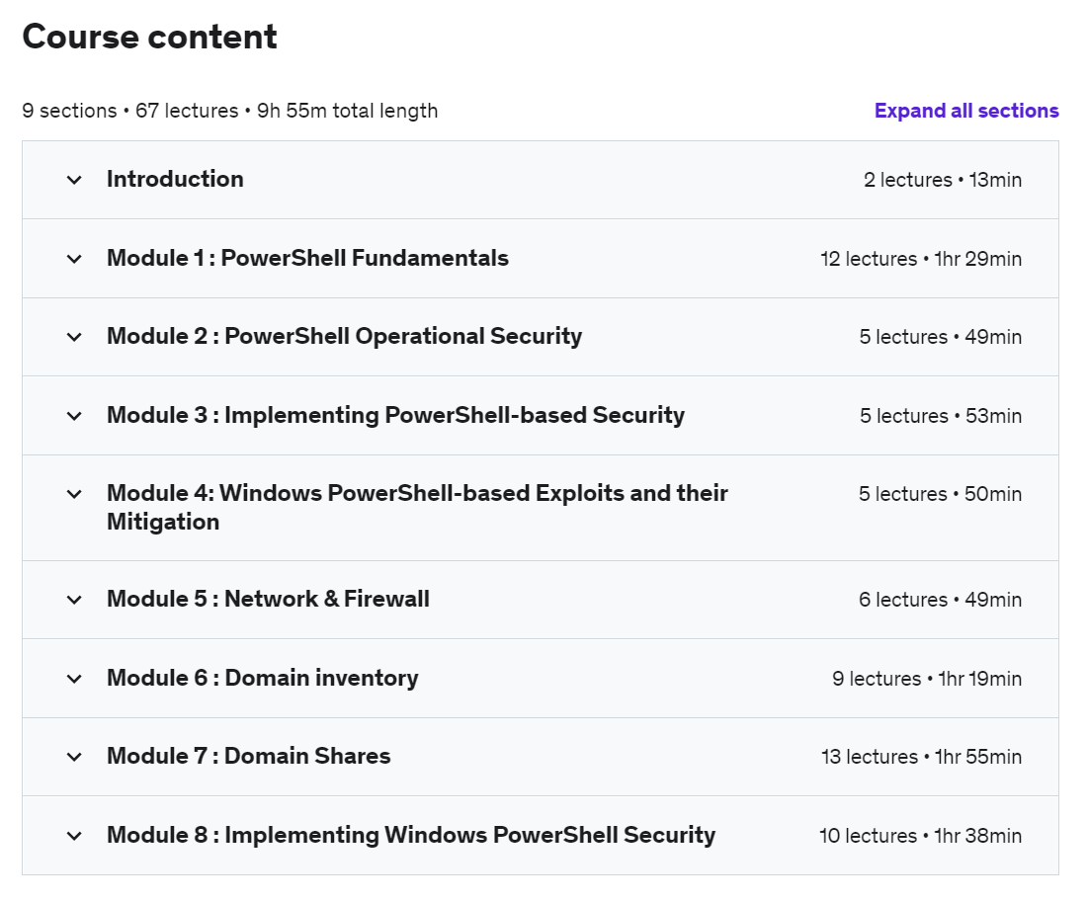This screenshot has height=903, width=1088.
Task: Toggle chevron for Module 3 section
Action: [x=74, y=416]
